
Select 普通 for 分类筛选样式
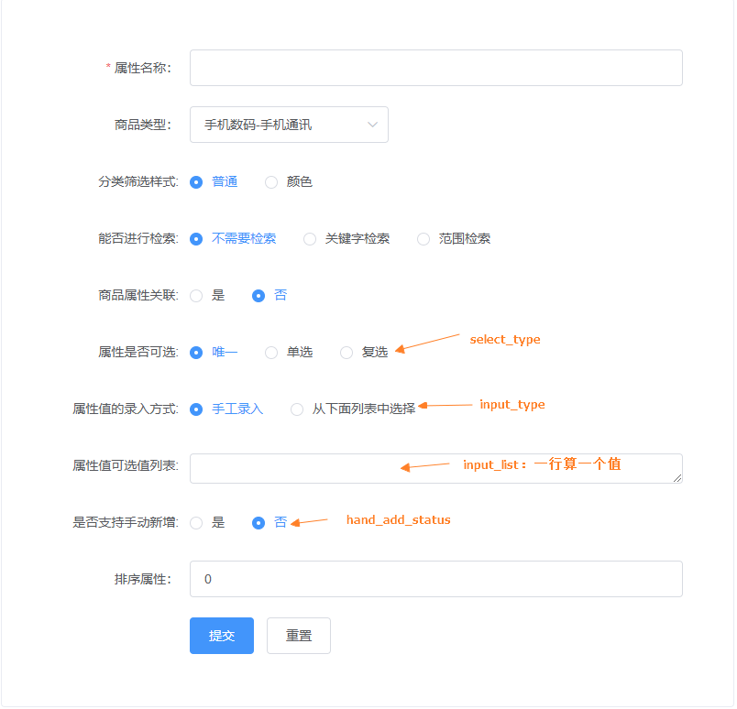coord(196,181)
